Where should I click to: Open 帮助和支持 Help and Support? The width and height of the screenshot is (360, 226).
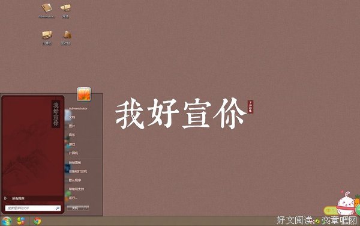click(x=76, y=189)
